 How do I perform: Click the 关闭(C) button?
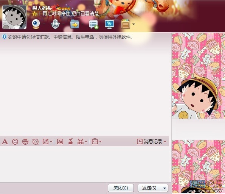[x=121, y=188]
